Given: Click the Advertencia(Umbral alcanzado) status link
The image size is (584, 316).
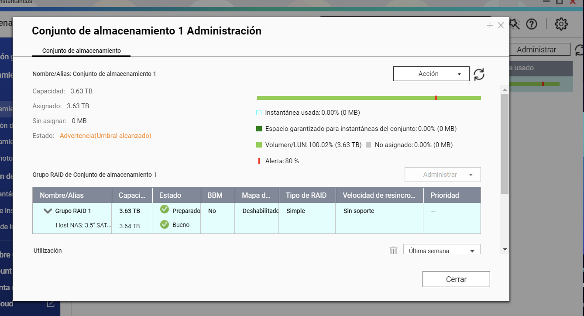Looking at the screenshot, I should coord(105,136).
